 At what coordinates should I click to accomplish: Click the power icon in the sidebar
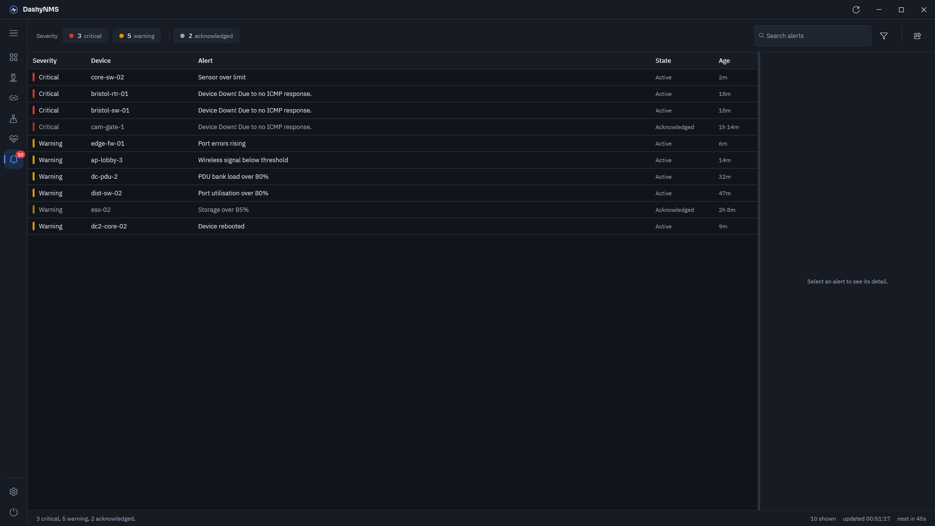pyautogui.click(x=14, y=512)
